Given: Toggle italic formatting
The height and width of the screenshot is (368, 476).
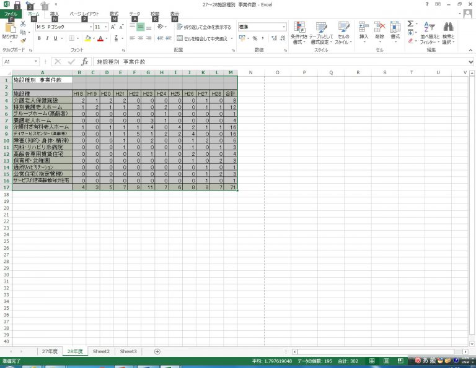Looking at the screenshot, I should click(47, 38).
